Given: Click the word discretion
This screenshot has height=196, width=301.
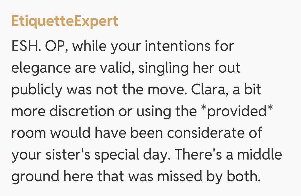Looking at the screenshot, I should 82,111.
